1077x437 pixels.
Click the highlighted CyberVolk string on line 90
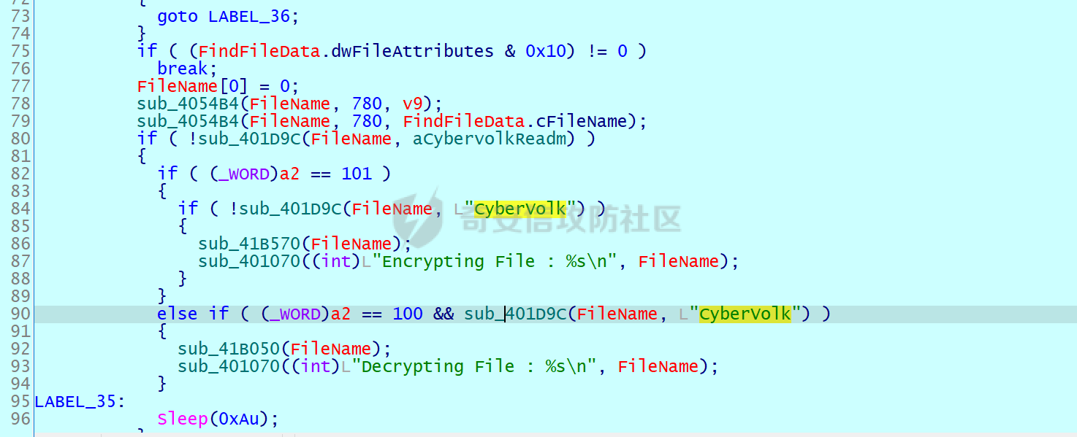[x=745, y=314]
